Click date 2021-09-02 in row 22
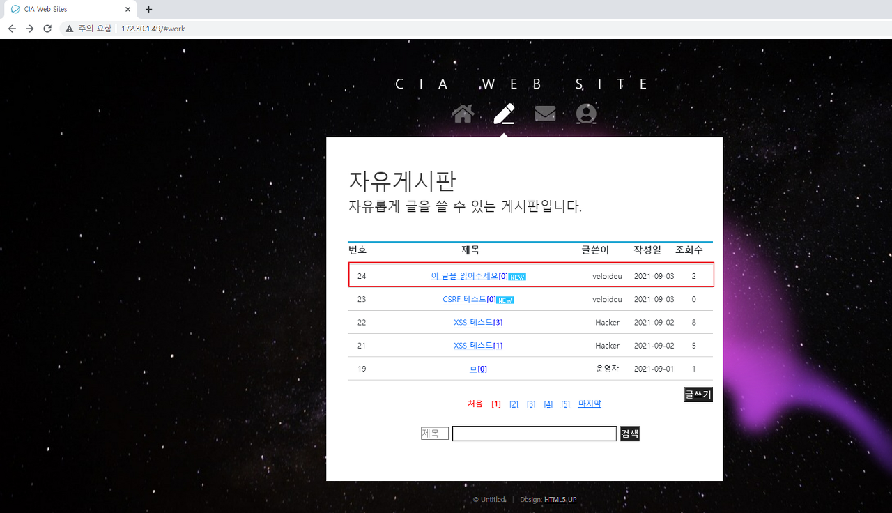The width and height of the screenshot is (892, 513). pos(654,322)
